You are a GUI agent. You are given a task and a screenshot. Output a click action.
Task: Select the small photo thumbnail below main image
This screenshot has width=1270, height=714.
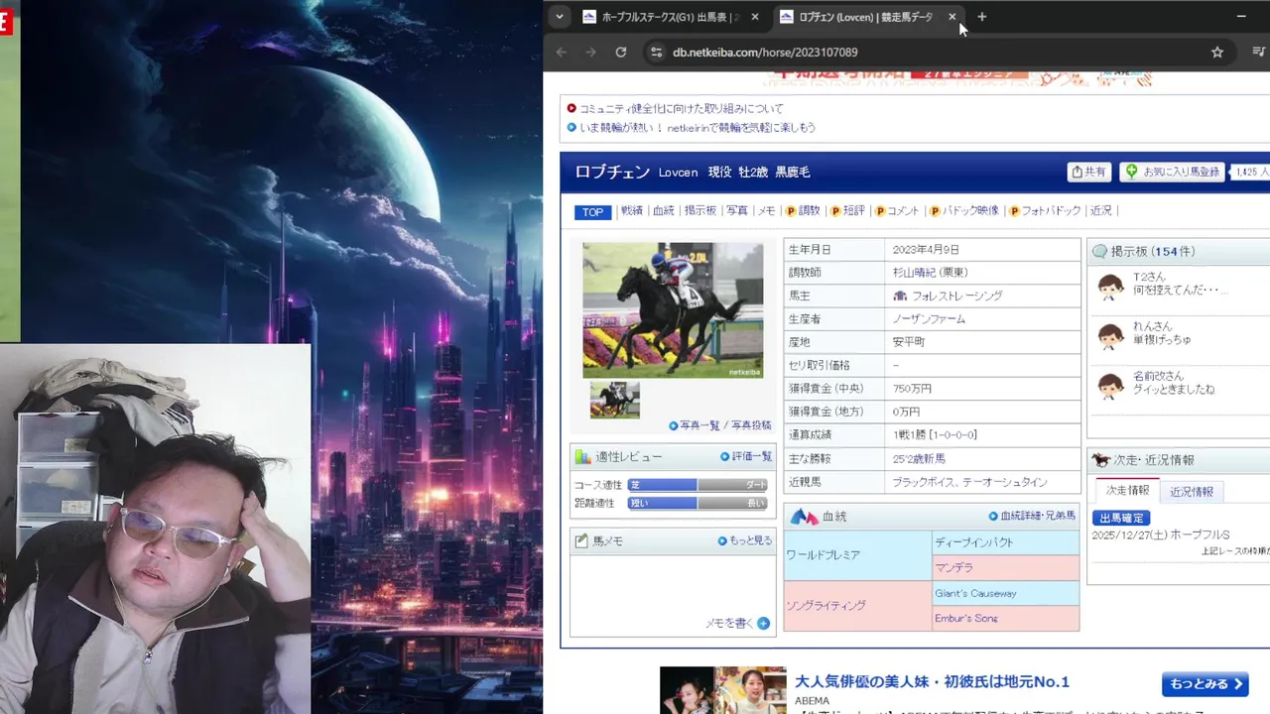pos(615,400)
